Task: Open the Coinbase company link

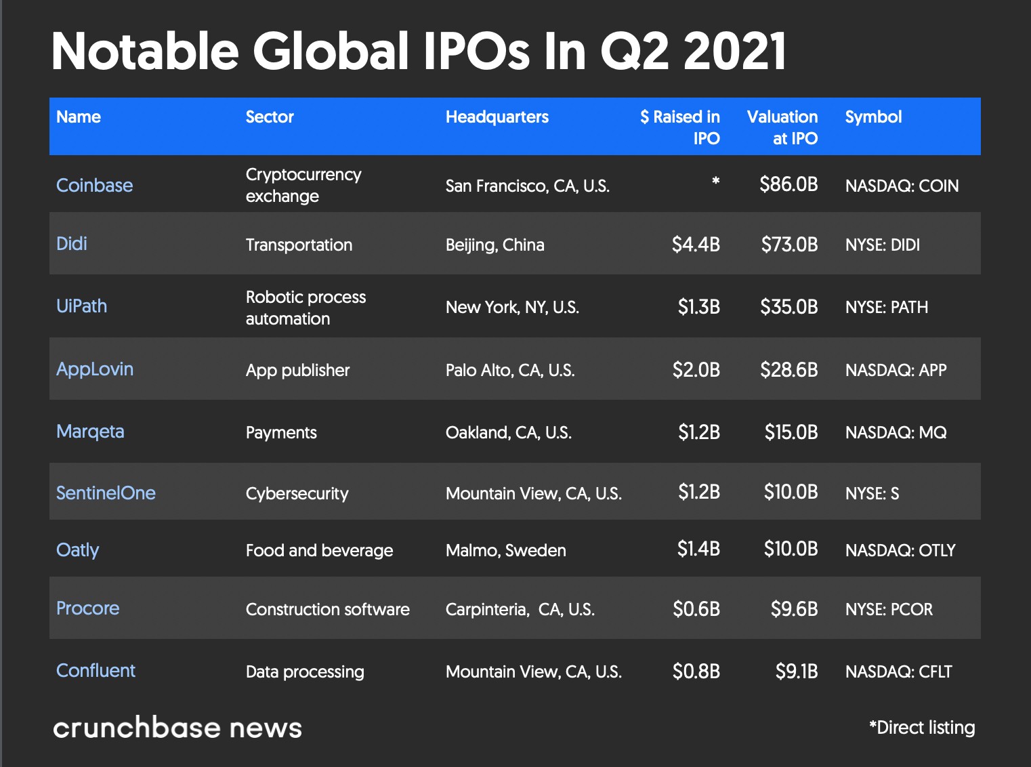Action: point(94,186)
